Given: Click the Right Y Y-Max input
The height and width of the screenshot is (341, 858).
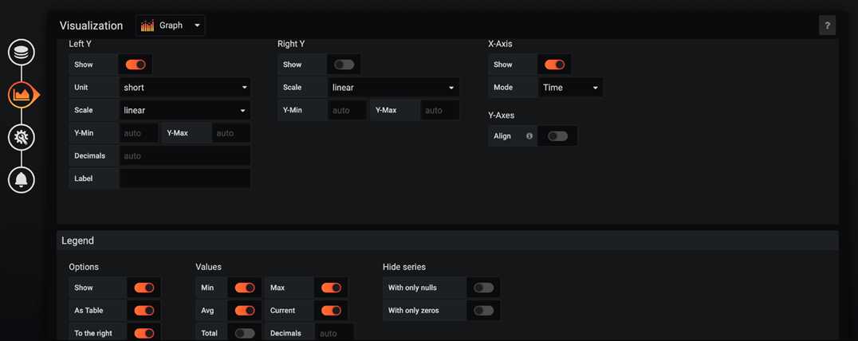Looking at the screenshot, I should [439, 110].
